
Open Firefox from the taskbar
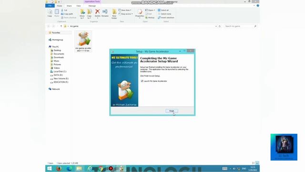[59, 168]
